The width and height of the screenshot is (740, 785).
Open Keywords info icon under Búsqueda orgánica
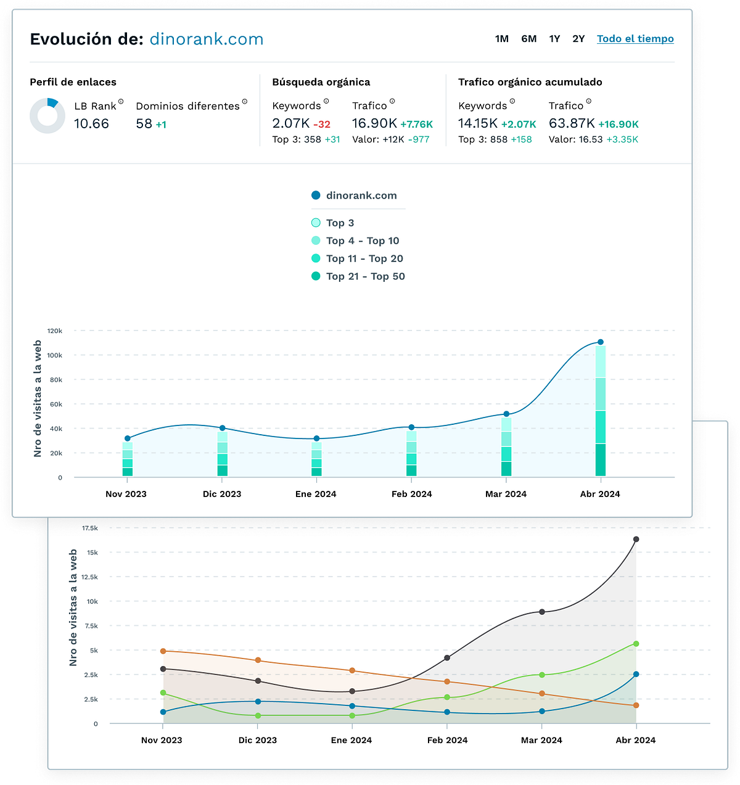(326, 102)
